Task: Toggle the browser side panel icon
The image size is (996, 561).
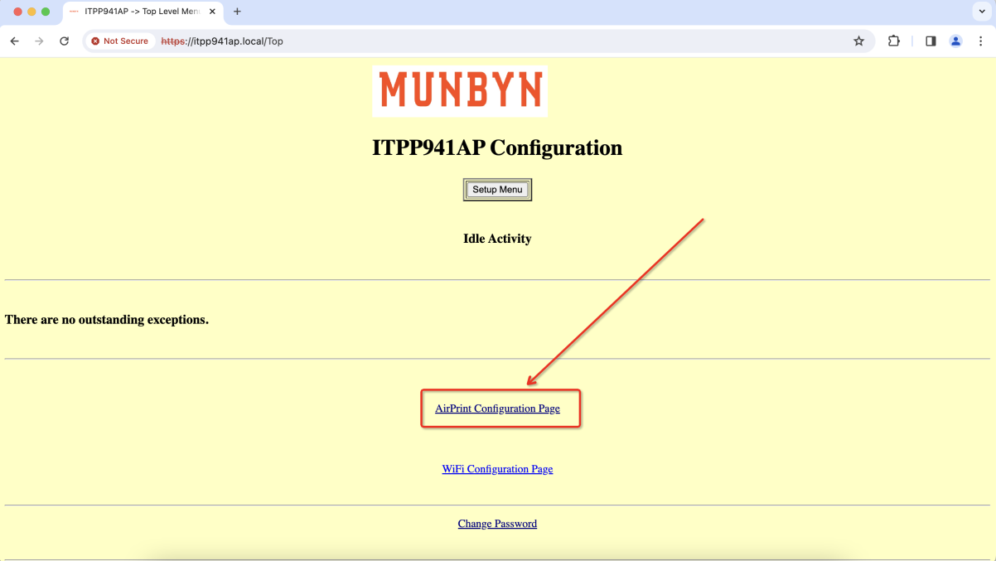Action: pos(931,41)
